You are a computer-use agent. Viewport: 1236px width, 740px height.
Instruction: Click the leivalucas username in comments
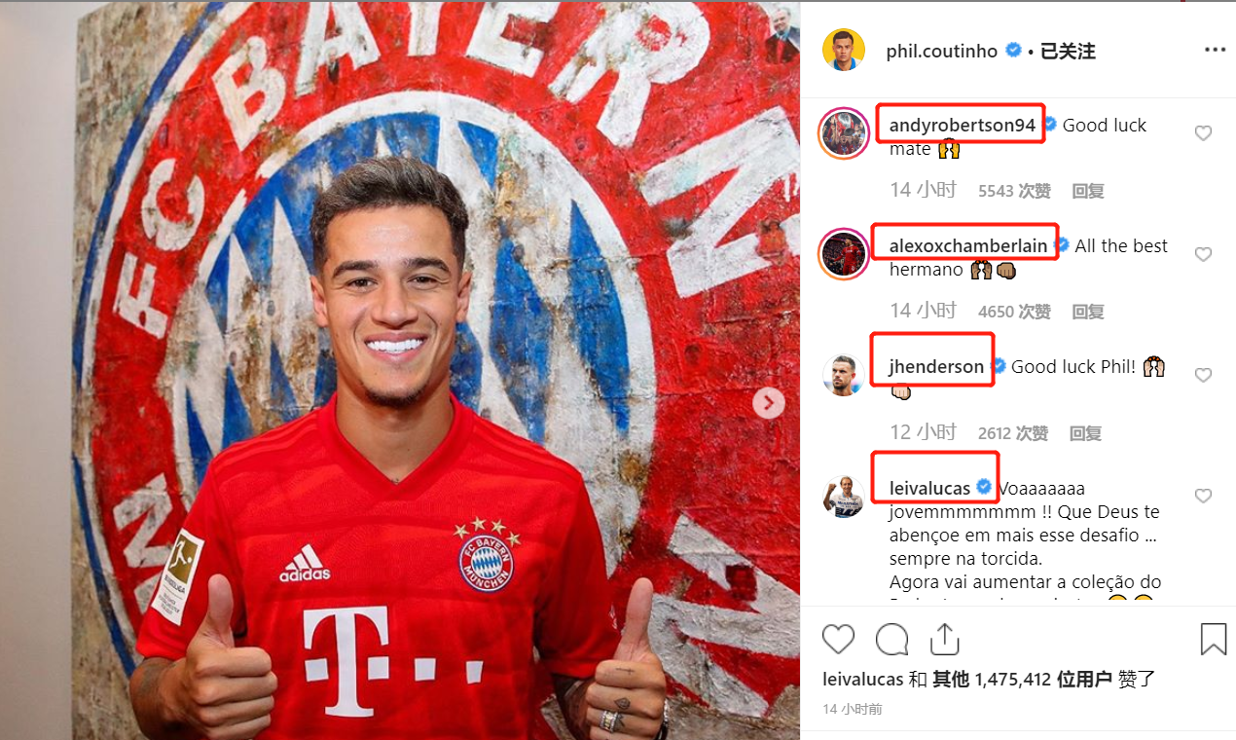coord(929,488)
